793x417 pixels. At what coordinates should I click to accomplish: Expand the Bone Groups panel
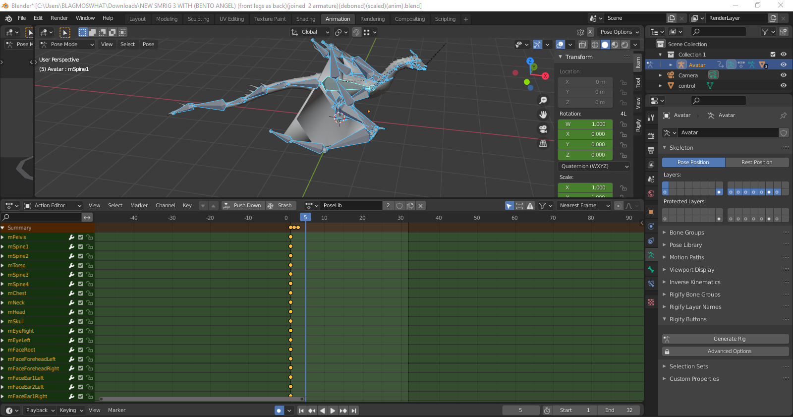click(686, 233)
